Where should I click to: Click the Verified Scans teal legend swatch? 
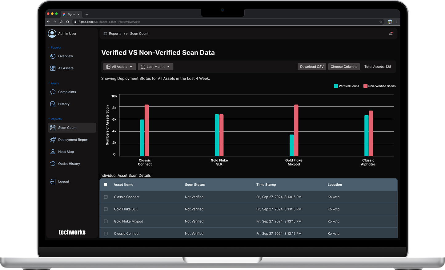click(x=336, y=86)
